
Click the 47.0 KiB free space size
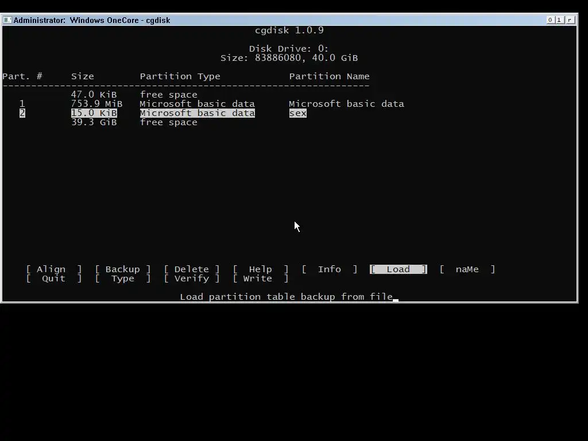[94, 95]
